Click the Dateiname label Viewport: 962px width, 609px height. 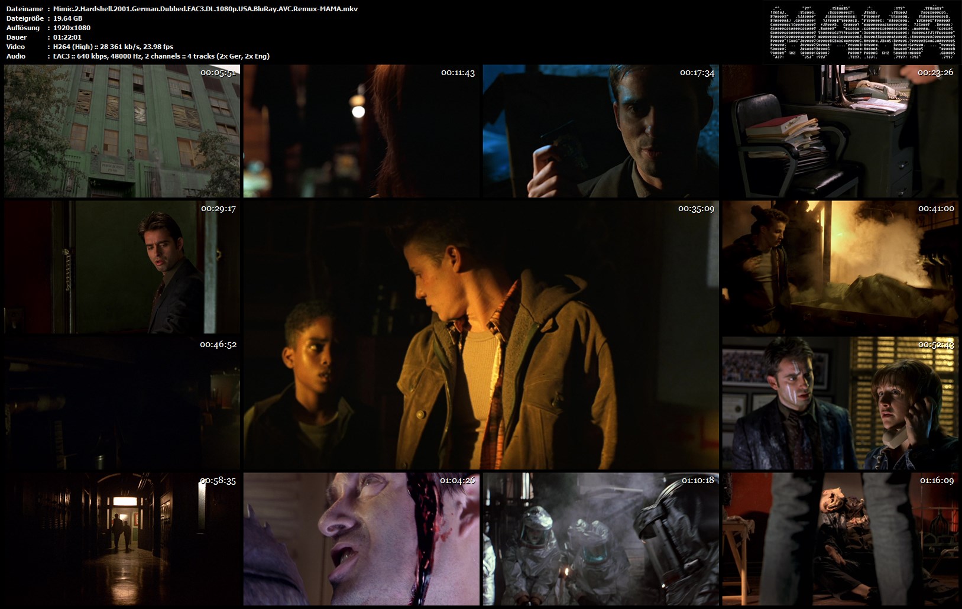(24, 9)
